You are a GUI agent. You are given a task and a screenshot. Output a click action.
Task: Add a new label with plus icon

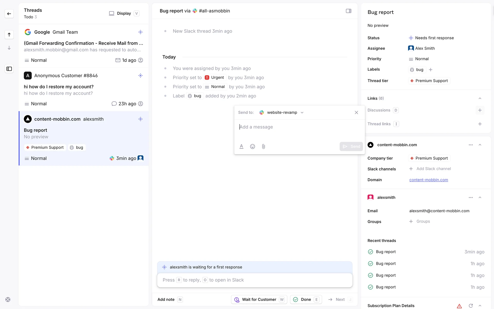tap(431, 70)
